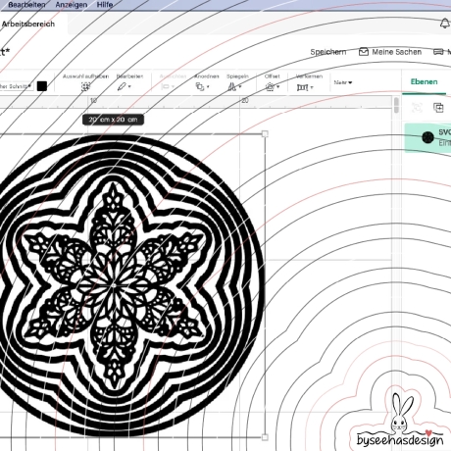Image resolution: width=451 pixels, height=451 pixels.
Task: Open Meine Sachen
Action: pyautogui.click(x=390, y=52)
